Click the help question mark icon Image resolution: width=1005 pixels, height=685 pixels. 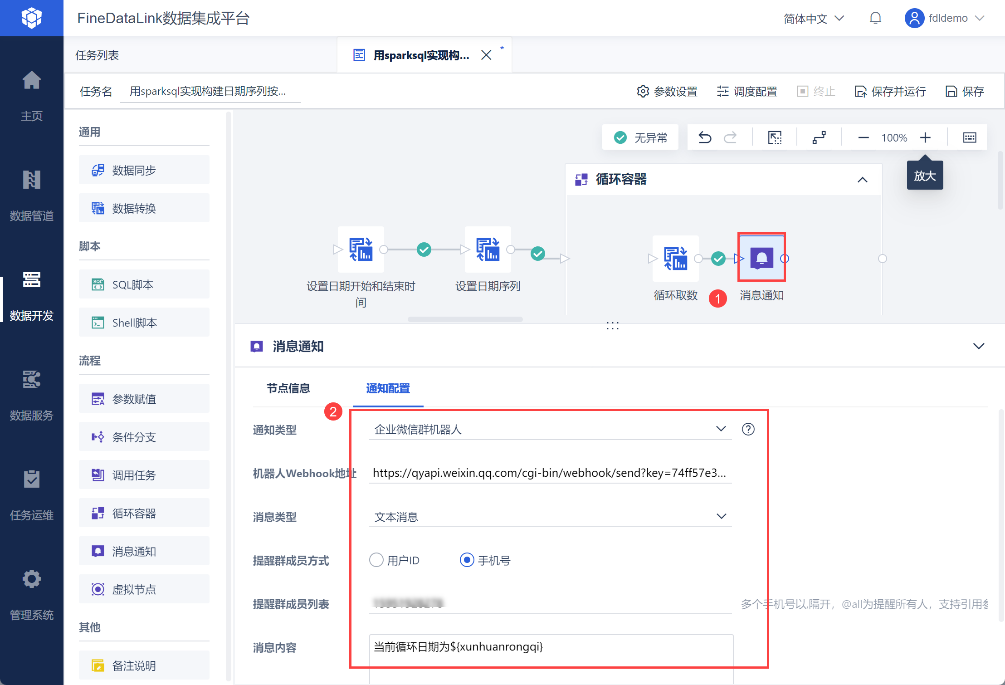pyautogui.click(x=748, y=429)
